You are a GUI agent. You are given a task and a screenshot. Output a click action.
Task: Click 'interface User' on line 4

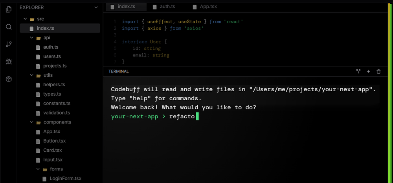(141, 42)
